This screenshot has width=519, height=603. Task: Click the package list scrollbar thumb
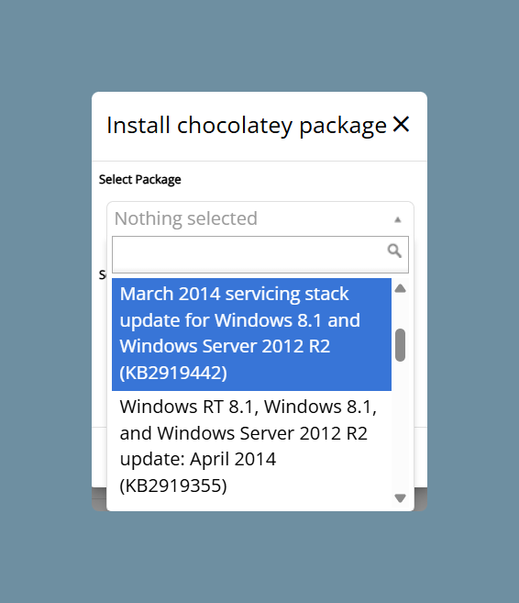[401, 345]
